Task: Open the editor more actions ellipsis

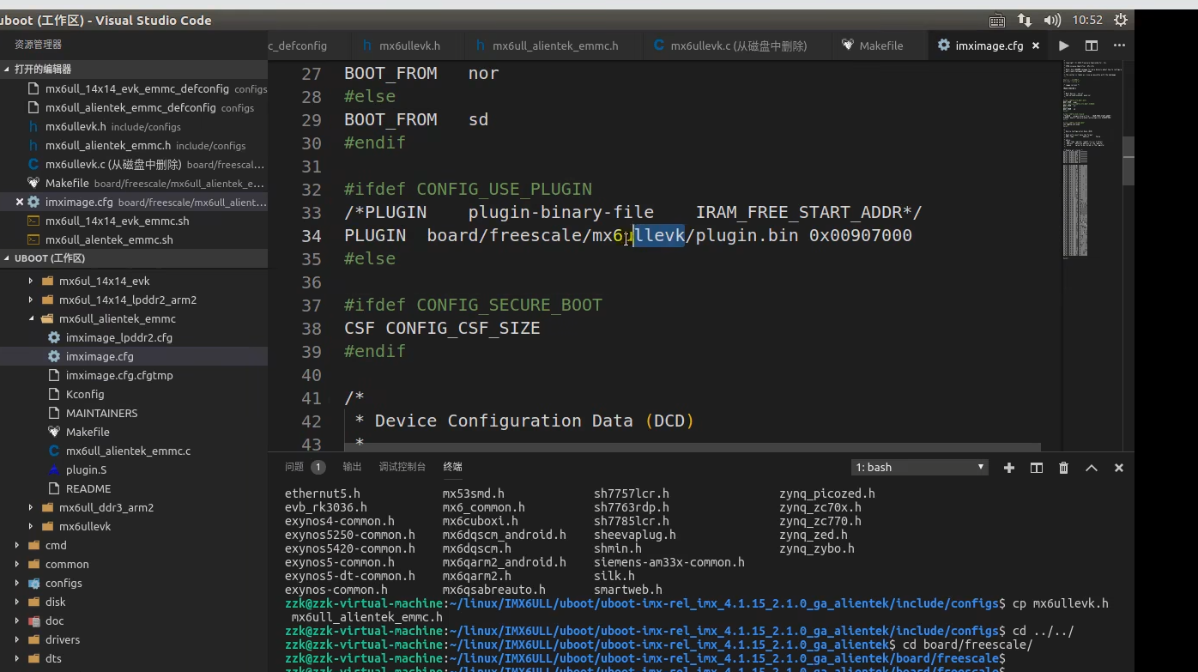Action: (1118, 45)
